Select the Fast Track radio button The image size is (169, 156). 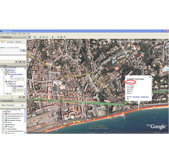point(6,82)
